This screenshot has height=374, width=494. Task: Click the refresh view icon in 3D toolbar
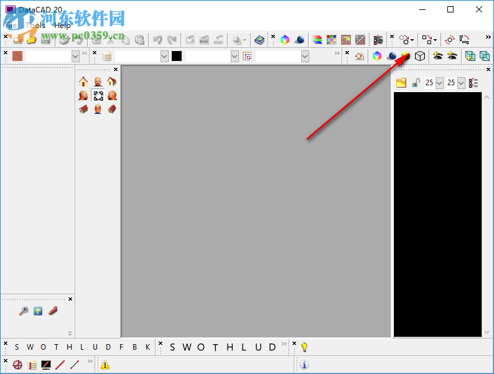(x=359, y=57)
